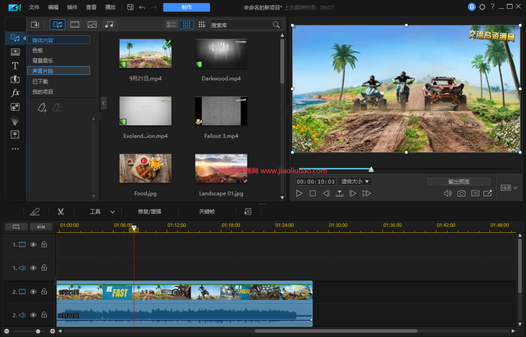
Task: Collapse the library side panel arrow
Action: (104, 103)
